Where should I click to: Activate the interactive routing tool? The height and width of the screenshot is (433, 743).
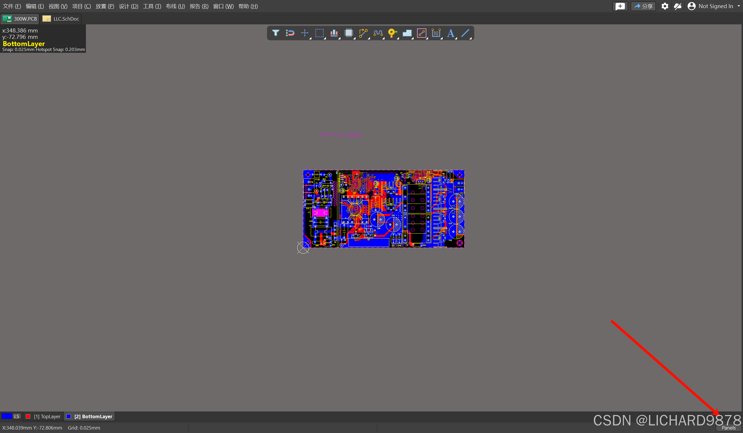coord(363,33)
